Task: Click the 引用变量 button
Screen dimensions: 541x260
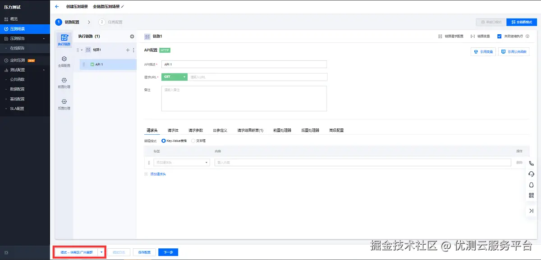Action: click(483, 52)
